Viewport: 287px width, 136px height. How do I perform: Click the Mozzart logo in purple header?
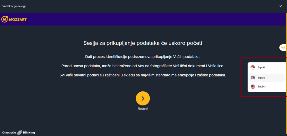coord(14,19)
